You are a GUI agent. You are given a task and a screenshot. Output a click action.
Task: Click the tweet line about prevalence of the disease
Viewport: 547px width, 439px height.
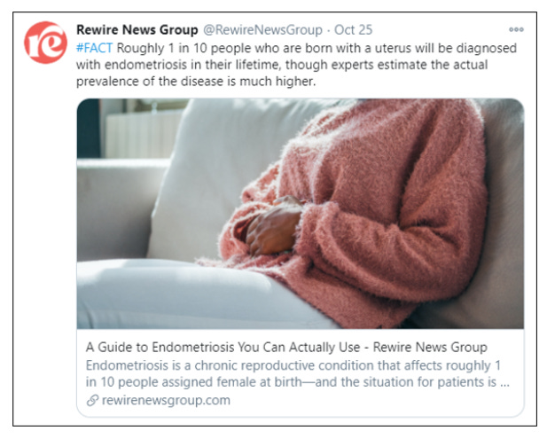coord(196,82)
